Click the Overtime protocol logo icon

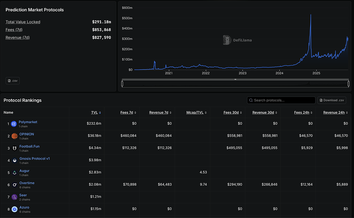coord(15,185)
